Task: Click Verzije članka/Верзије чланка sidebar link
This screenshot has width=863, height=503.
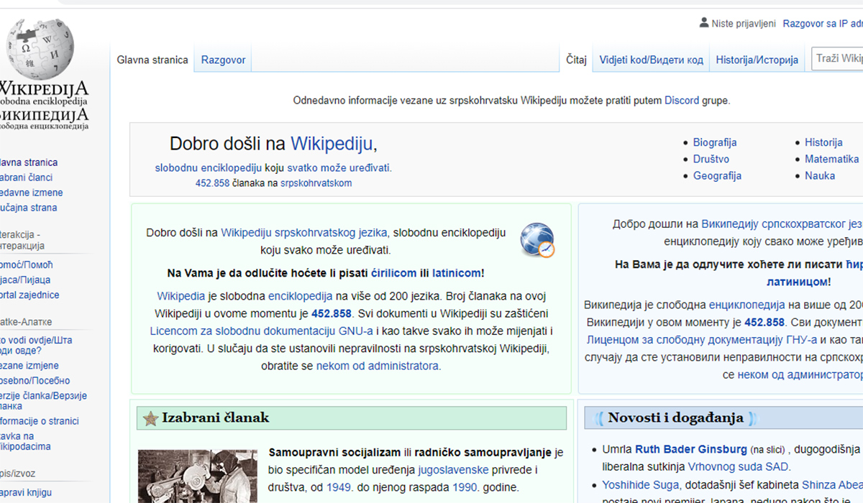Action: point(42,401)
